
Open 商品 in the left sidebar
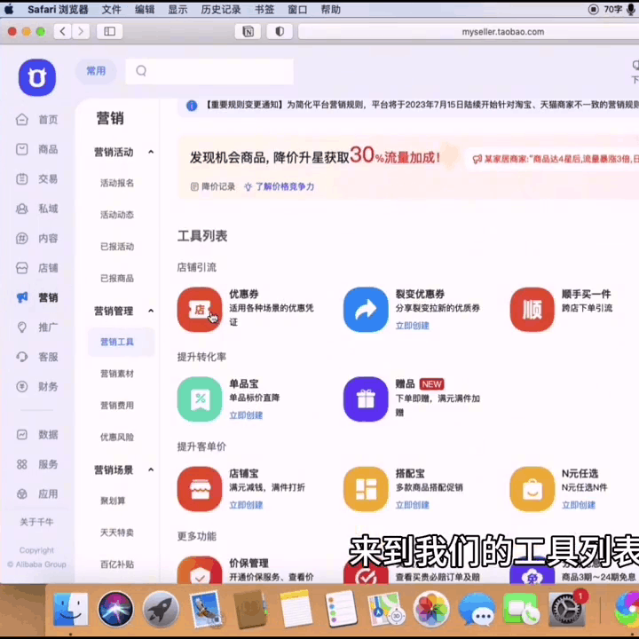coord(37,149)
